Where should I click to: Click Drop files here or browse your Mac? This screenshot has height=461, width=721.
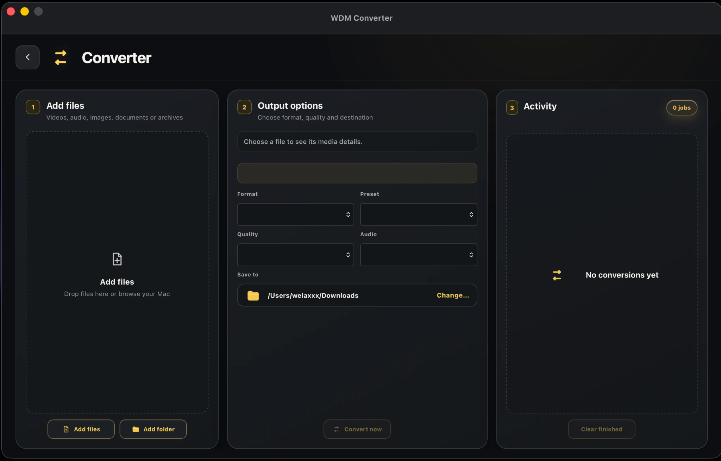tap(117, 294)
